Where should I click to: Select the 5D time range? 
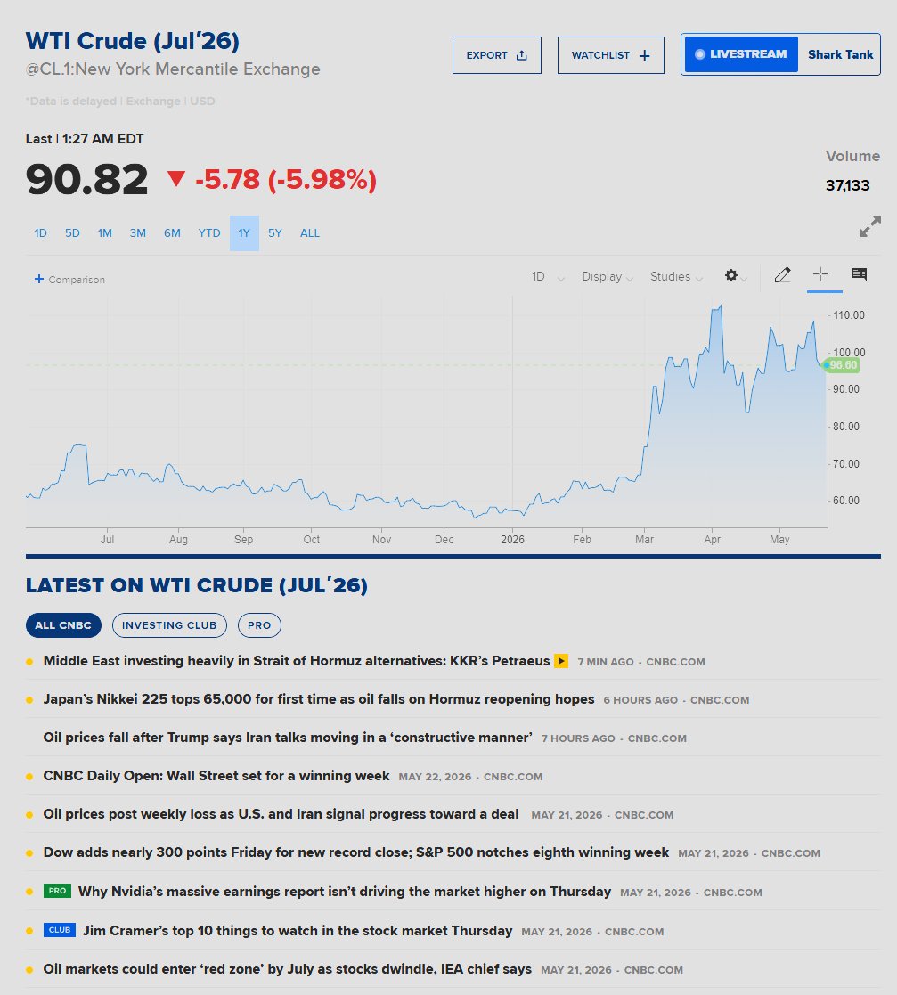pos(72,232)
